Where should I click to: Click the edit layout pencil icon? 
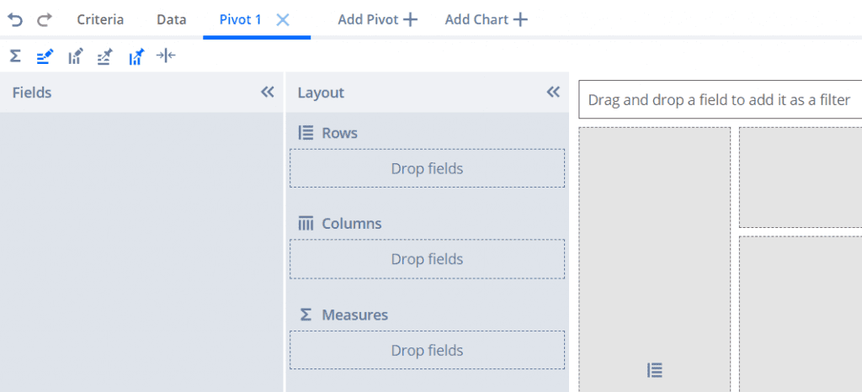tap(45, 56)
